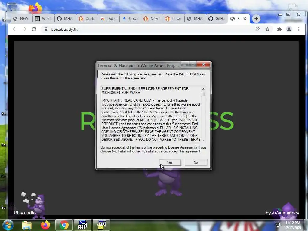The width and height of the screenshot is (308, 231).
Task: Click the lock icon beside the URL
Action: click(46, 29)
